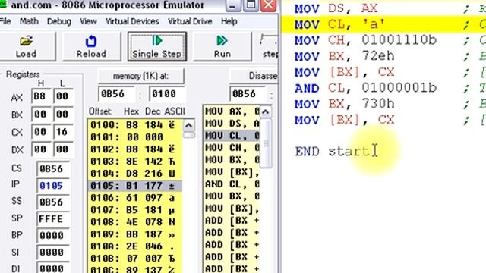This screenshot has height=273, width=486.
Task: Select disassembly line MOV CH
Action: [x=232, y=148]
